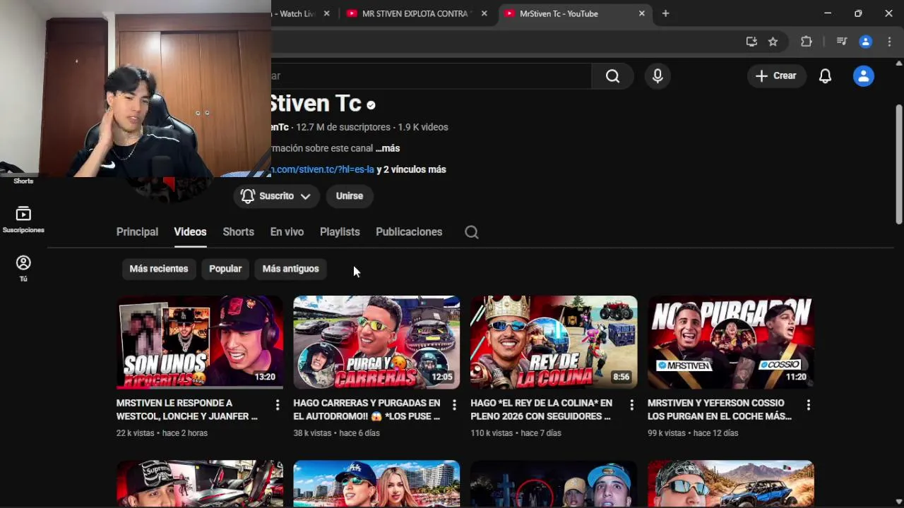
Task: Open the Suscripciones sidebar icon
Action: coord(23,219)
